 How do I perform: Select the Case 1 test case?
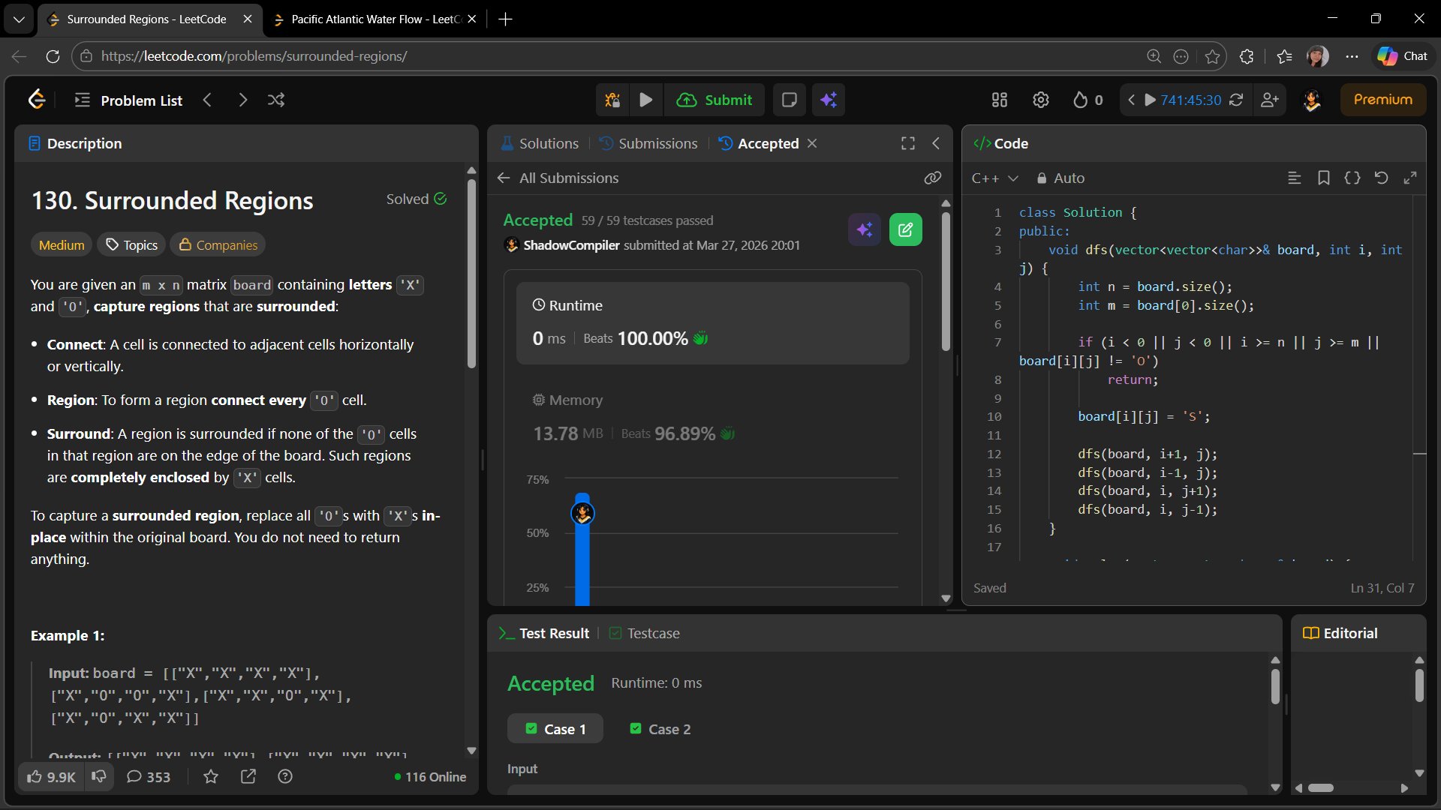(555, 729)
